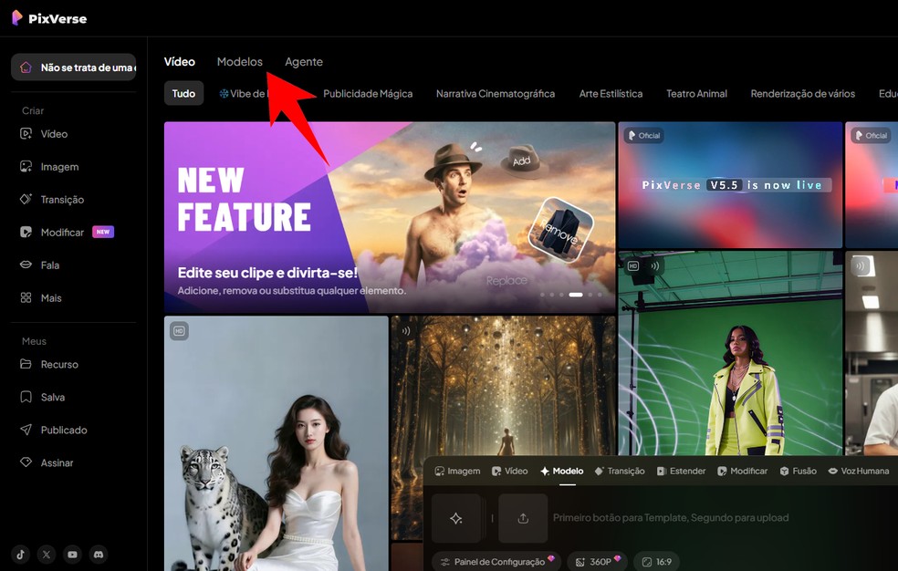Image resolution: width=898 pixels, height=571 pixels.
Task: Open the woman with snow leopard video
Action: pos(276,443)
